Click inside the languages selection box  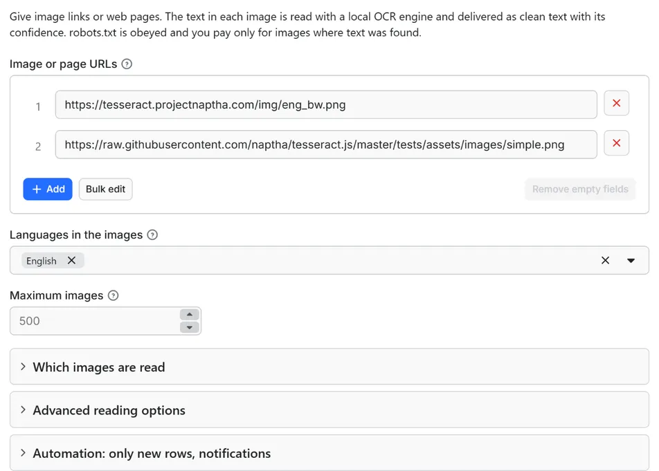coord(329,260)
